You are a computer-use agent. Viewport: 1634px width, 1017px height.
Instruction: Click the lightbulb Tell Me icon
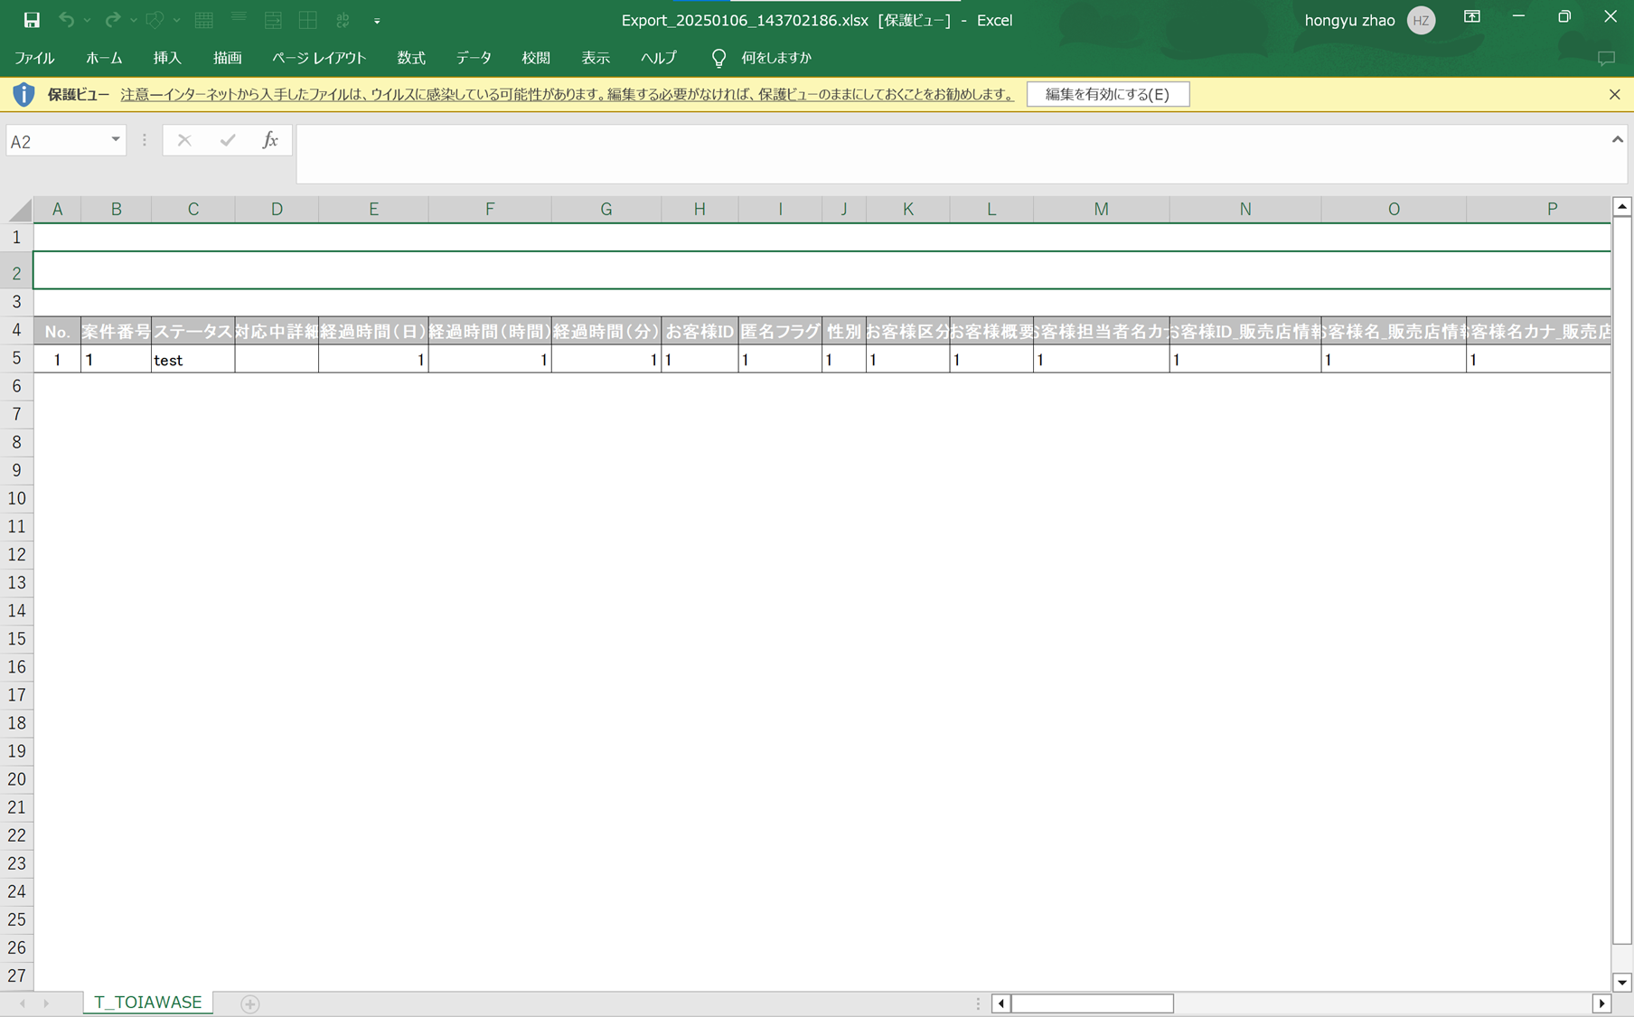click(718, 58)
